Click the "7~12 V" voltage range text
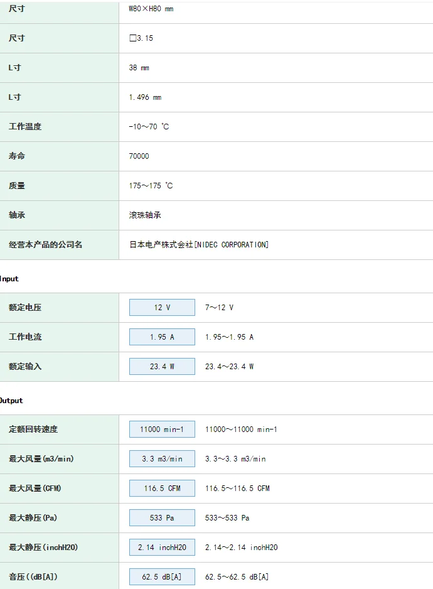Image resolution: width=433 pixels, height=589 pixels. pyautogui.click(x=219, y=308)
